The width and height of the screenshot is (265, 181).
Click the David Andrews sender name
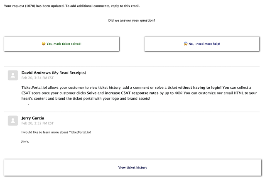click(36, 73)
